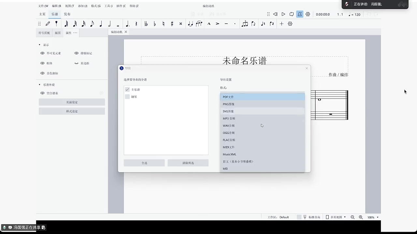The width and height of the screenshot is (417, 234).
Task: Switch to the 发布 tab
Action: [x=67, y=14]
